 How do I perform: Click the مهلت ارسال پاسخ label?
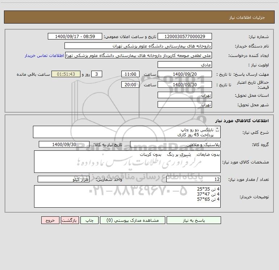[x=251, y=74]
